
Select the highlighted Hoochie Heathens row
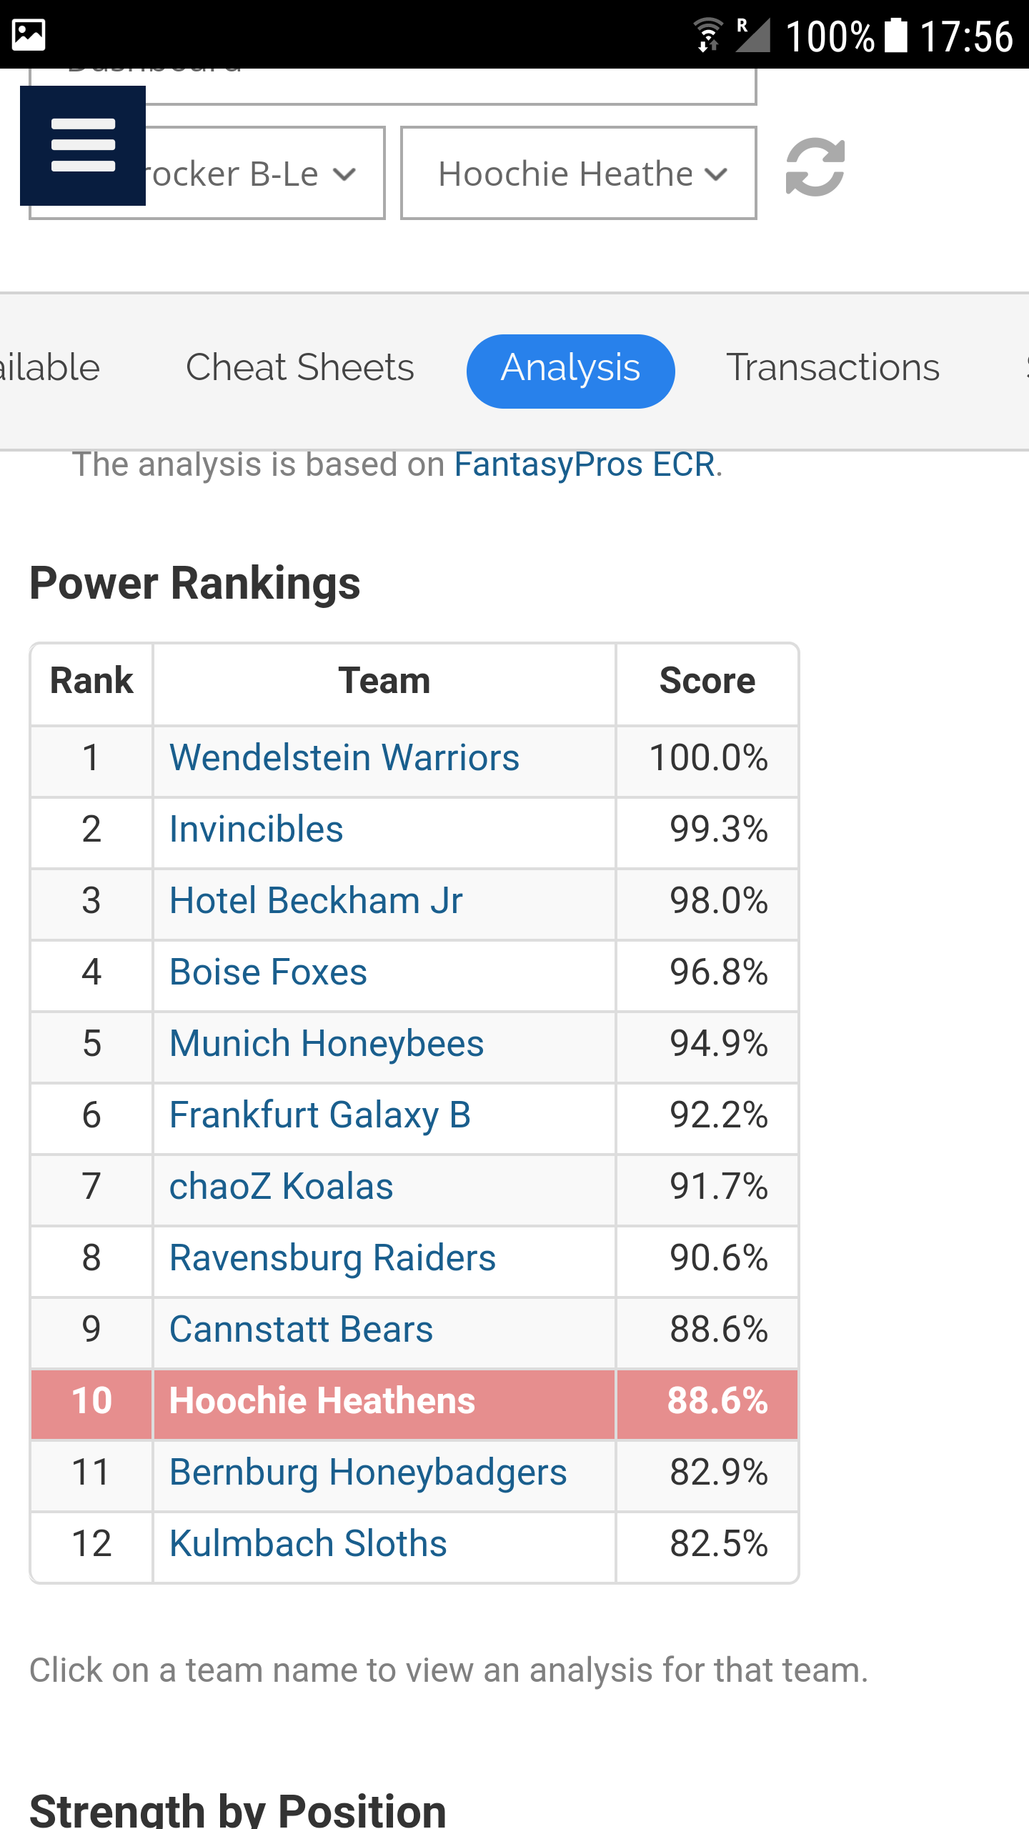click(414, 1404)
